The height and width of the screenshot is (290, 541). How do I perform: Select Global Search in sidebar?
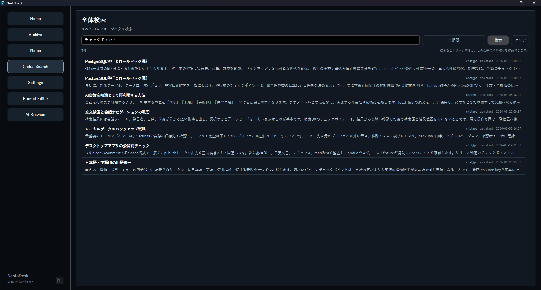pos(36,67)
